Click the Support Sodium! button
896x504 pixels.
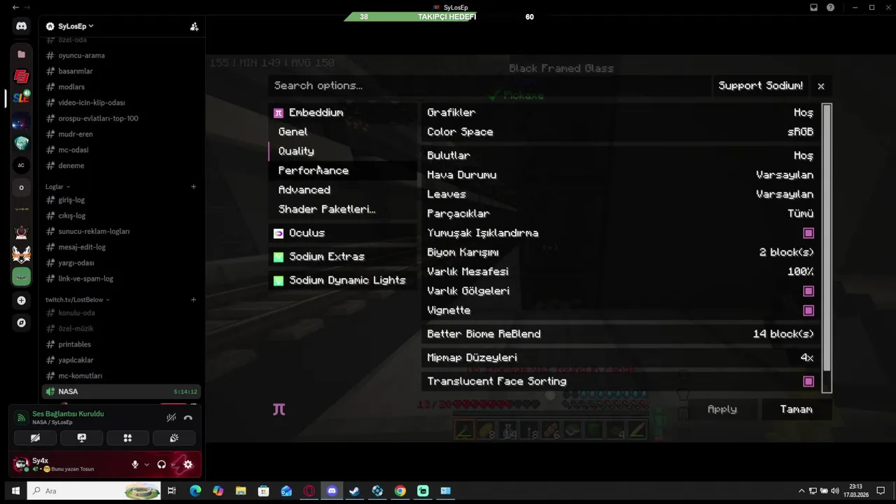pos(761,86)
